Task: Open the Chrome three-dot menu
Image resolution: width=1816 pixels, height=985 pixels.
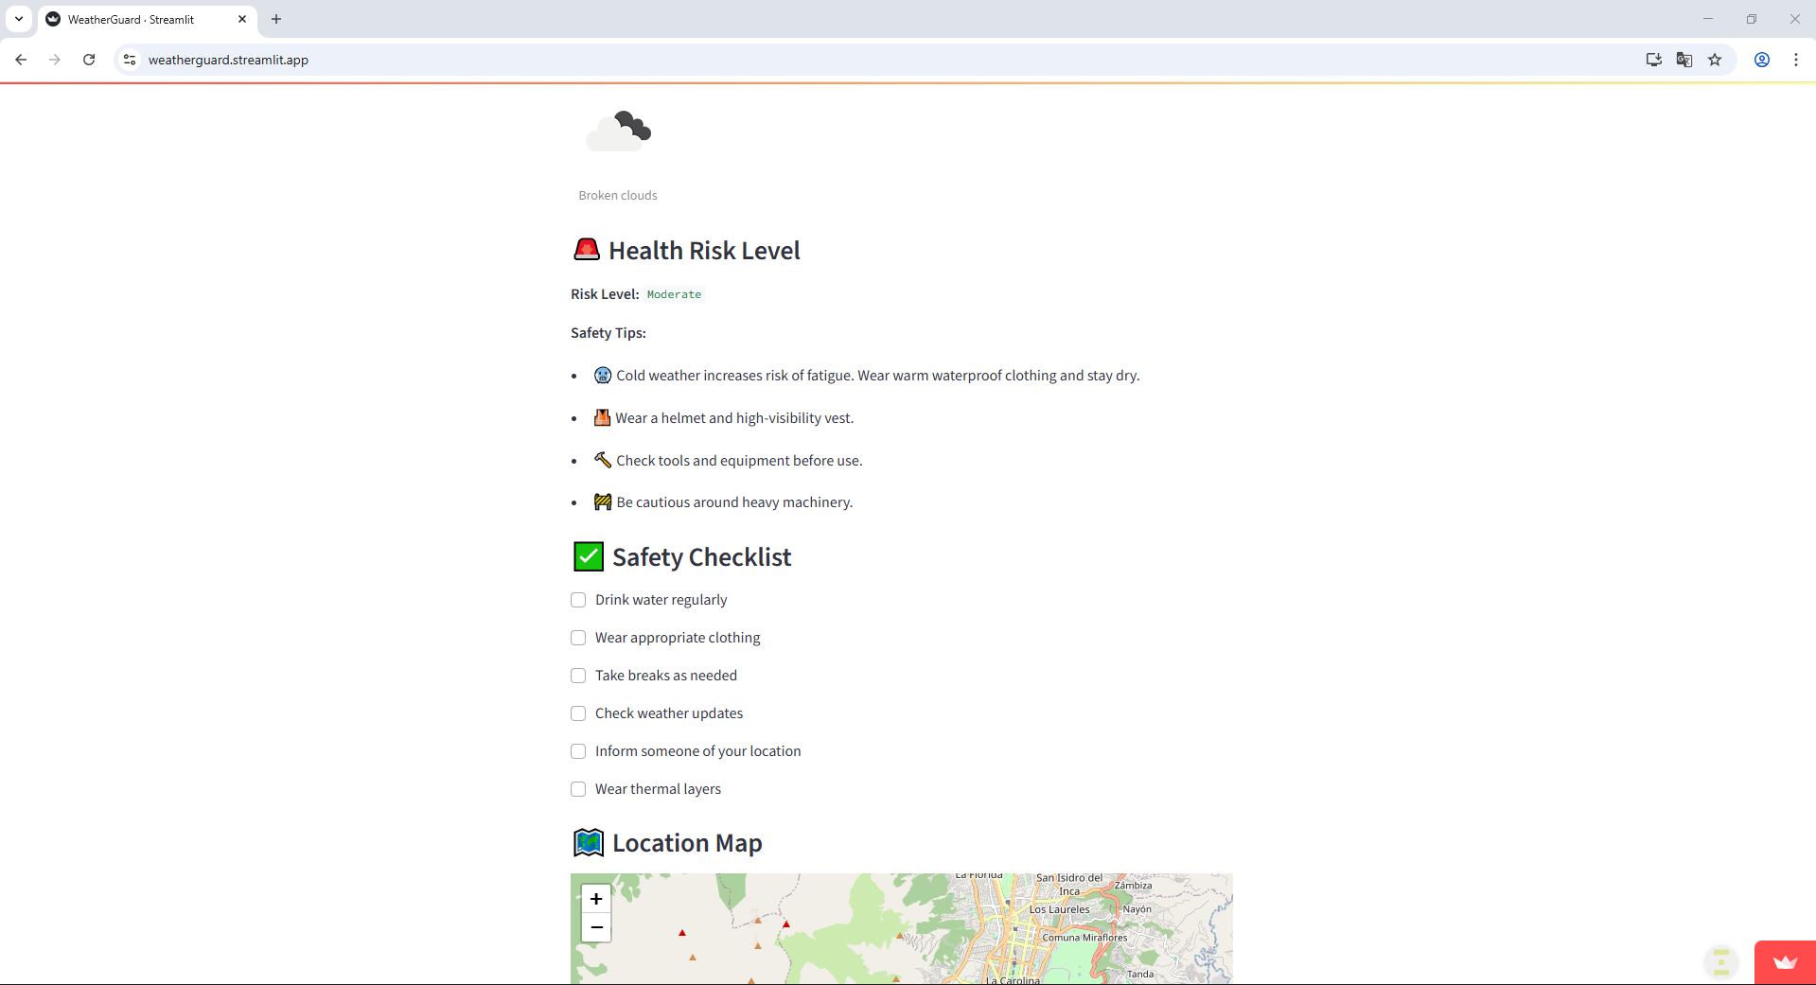Action: pyautogui.click(x=1796, y=60)
